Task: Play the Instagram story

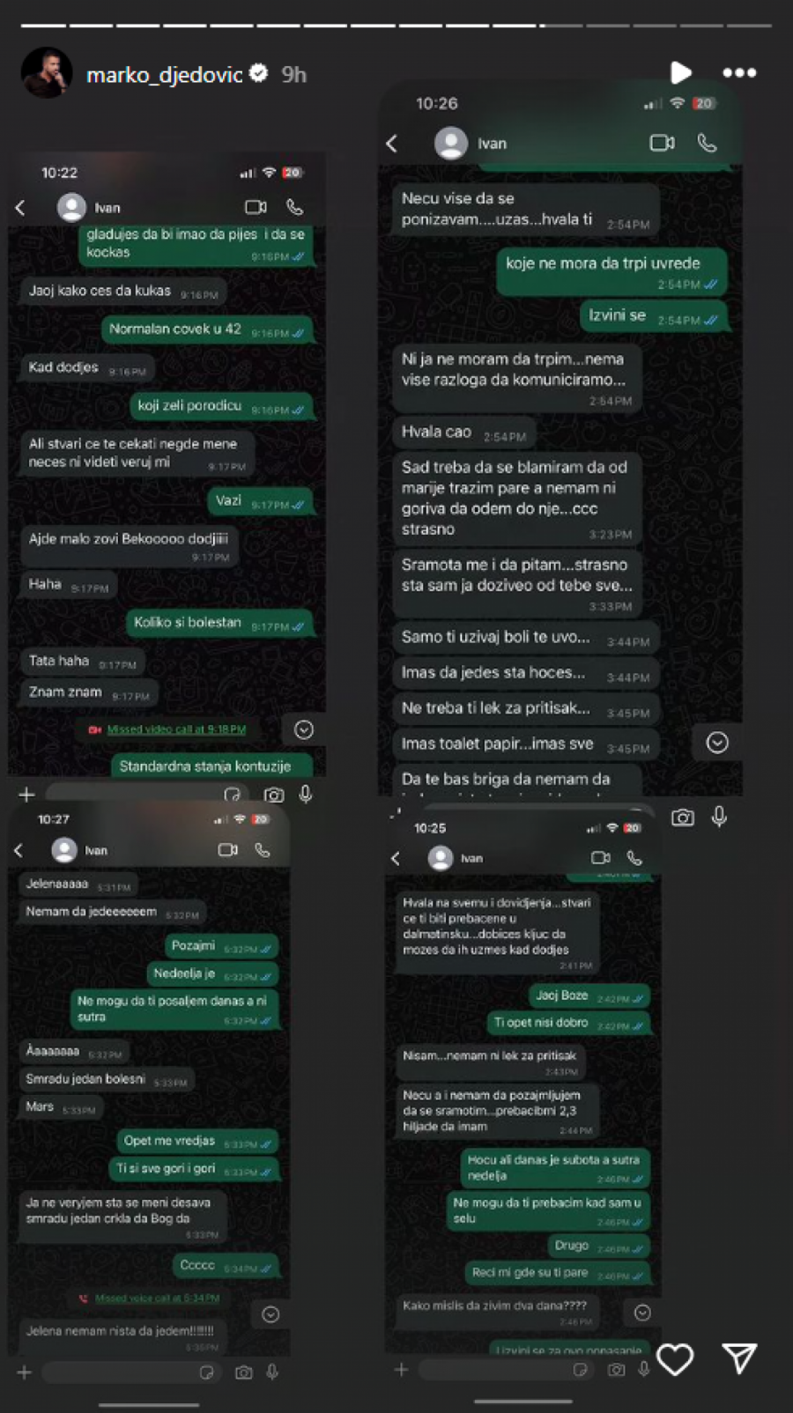Action: [x=680, y=72]
